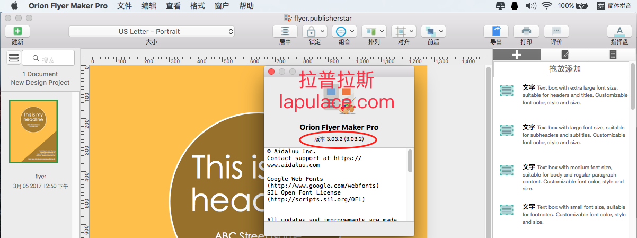This screenshot has height=238, width=637.
Task: Open the Help (帮助) menu
Action: click(246, 6)
